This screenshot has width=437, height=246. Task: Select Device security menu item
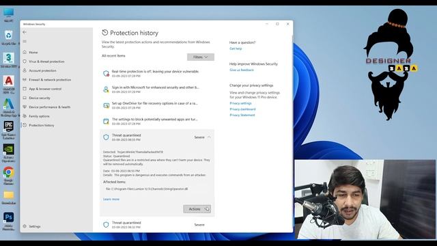tap(40, 98)
